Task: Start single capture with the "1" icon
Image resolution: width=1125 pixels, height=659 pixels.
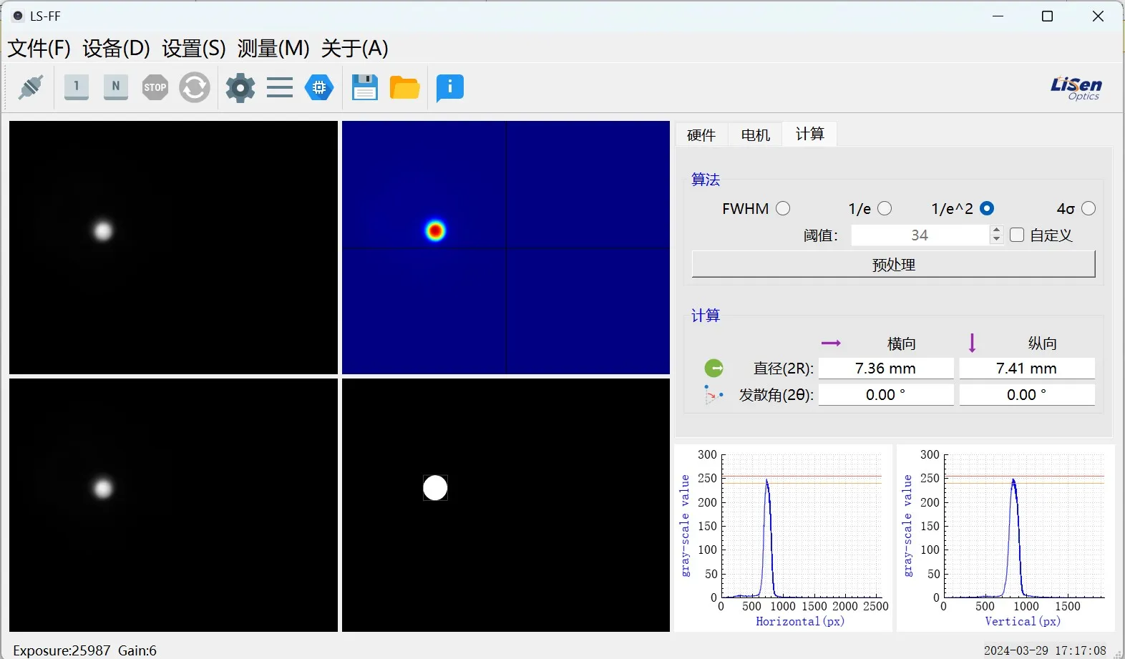Action: tap(77, 87)
